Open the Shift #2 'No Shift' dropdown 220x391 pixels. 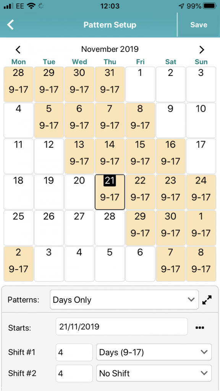click(154, 373)
